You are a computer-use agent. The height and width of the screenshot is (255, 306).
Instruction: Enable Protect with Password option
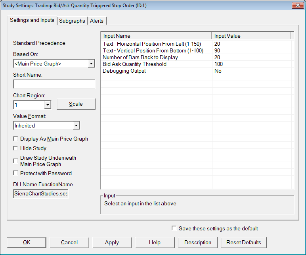15,173
